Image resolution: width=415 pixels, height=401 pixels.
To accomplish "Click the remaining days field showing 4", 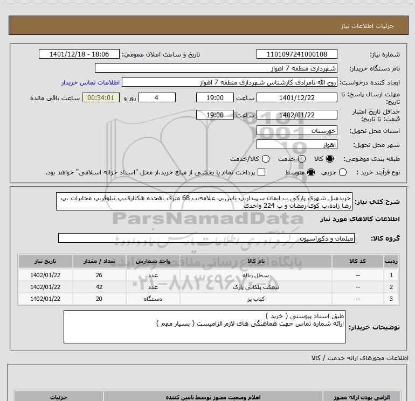I will pyautogui.click(x=157, y=98).
